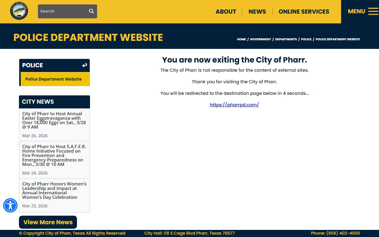Click the CITY NEWS header
The height and width of the screenshot is (237, 379).
coord(54,102)
